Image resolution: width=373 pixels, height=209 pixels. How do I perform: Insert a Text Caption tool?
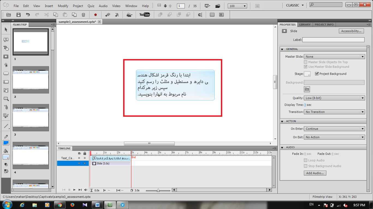(x=6, y=40)
